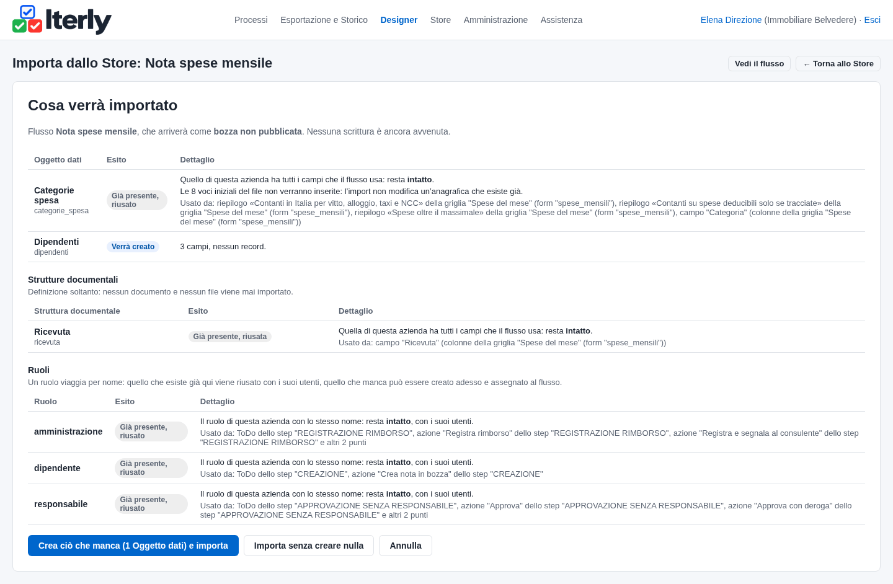893x584 pixels.
Task: Go to Esportazione e Storico
Action: coord(324,20)
